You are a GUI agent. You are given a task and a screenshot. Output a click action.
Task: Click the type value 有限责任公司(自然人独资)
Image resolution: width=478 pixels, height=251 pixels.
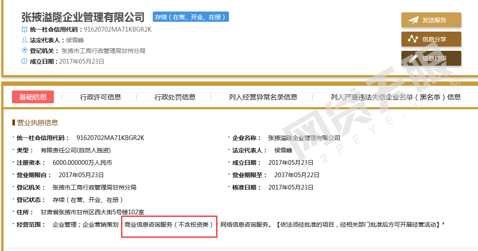(x=76, y=150)
